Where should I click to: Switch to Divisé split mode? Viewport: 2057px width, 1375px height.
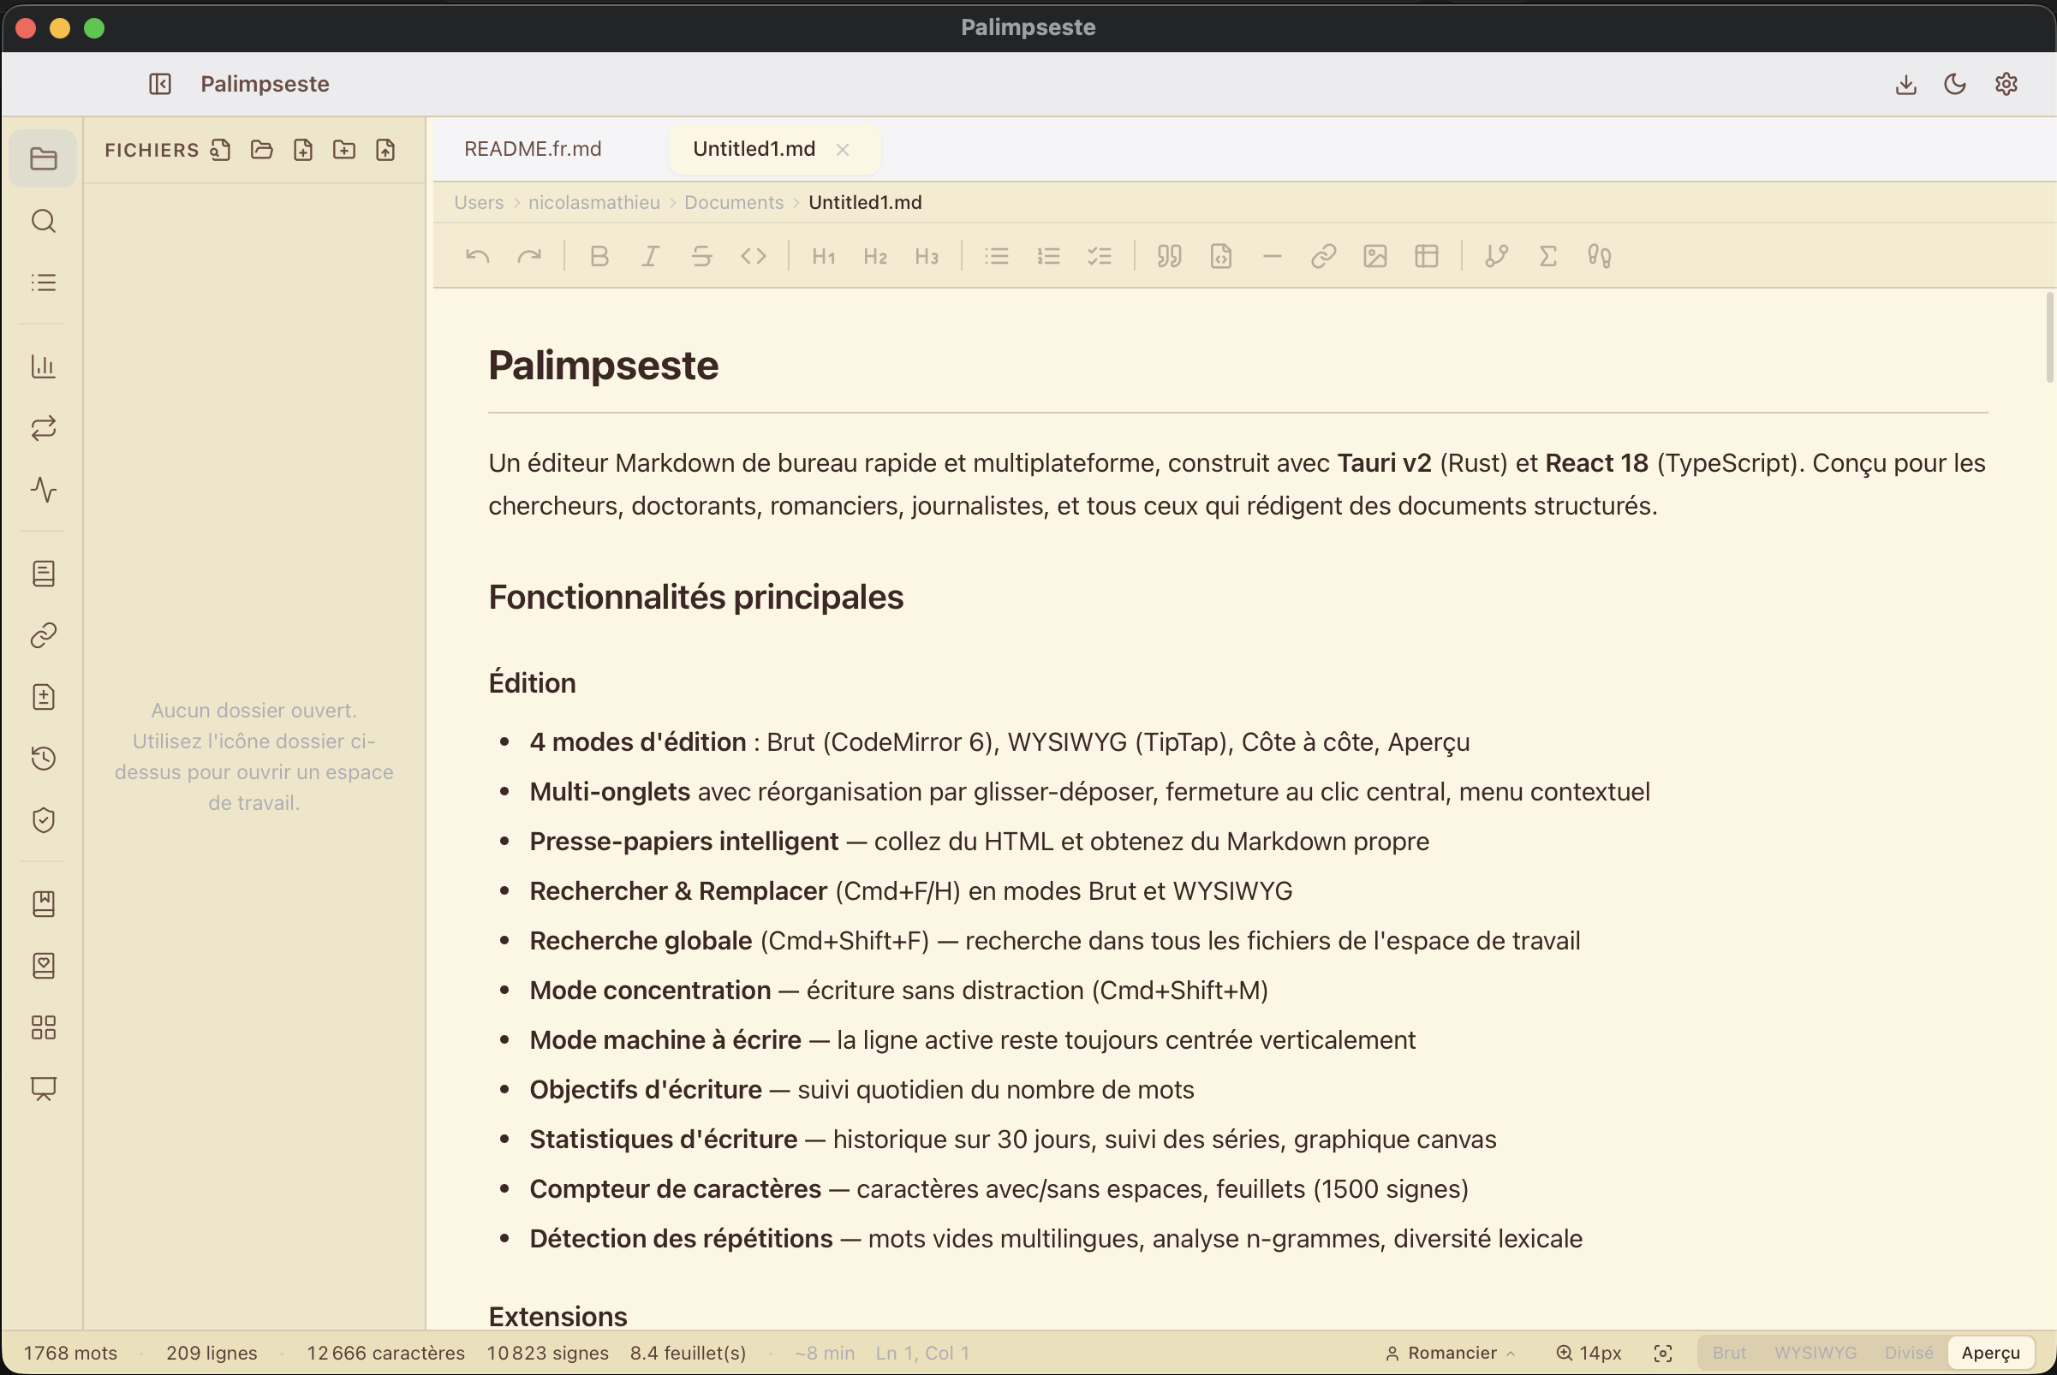1909,1353
